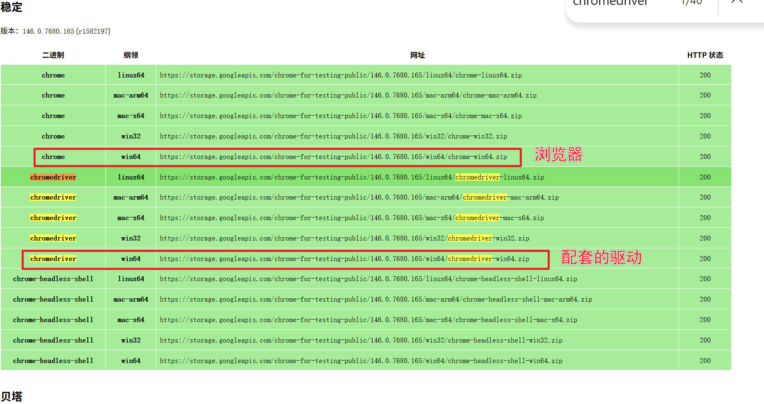Open the chromedriver-mac-x64.zip download URL
This screenshot has width=764, height=404.
pos(352,218)
